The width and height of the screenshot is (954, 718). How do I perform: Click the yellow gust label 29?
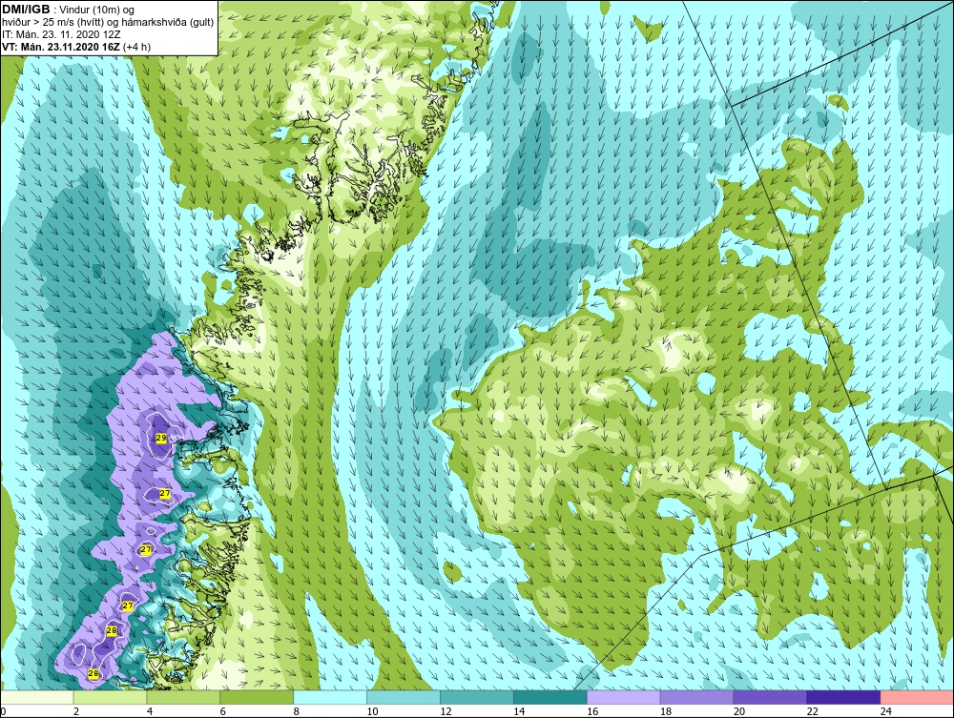(x=161, y=438)
